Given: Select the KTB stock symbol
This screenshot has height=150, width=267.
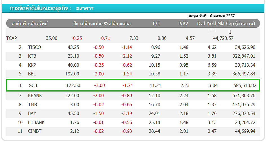Looking at the screenshot, I should [32, 56].
